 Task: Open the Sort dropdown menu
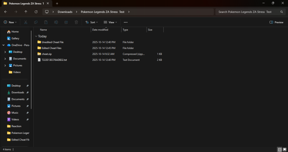click(91, 22)
